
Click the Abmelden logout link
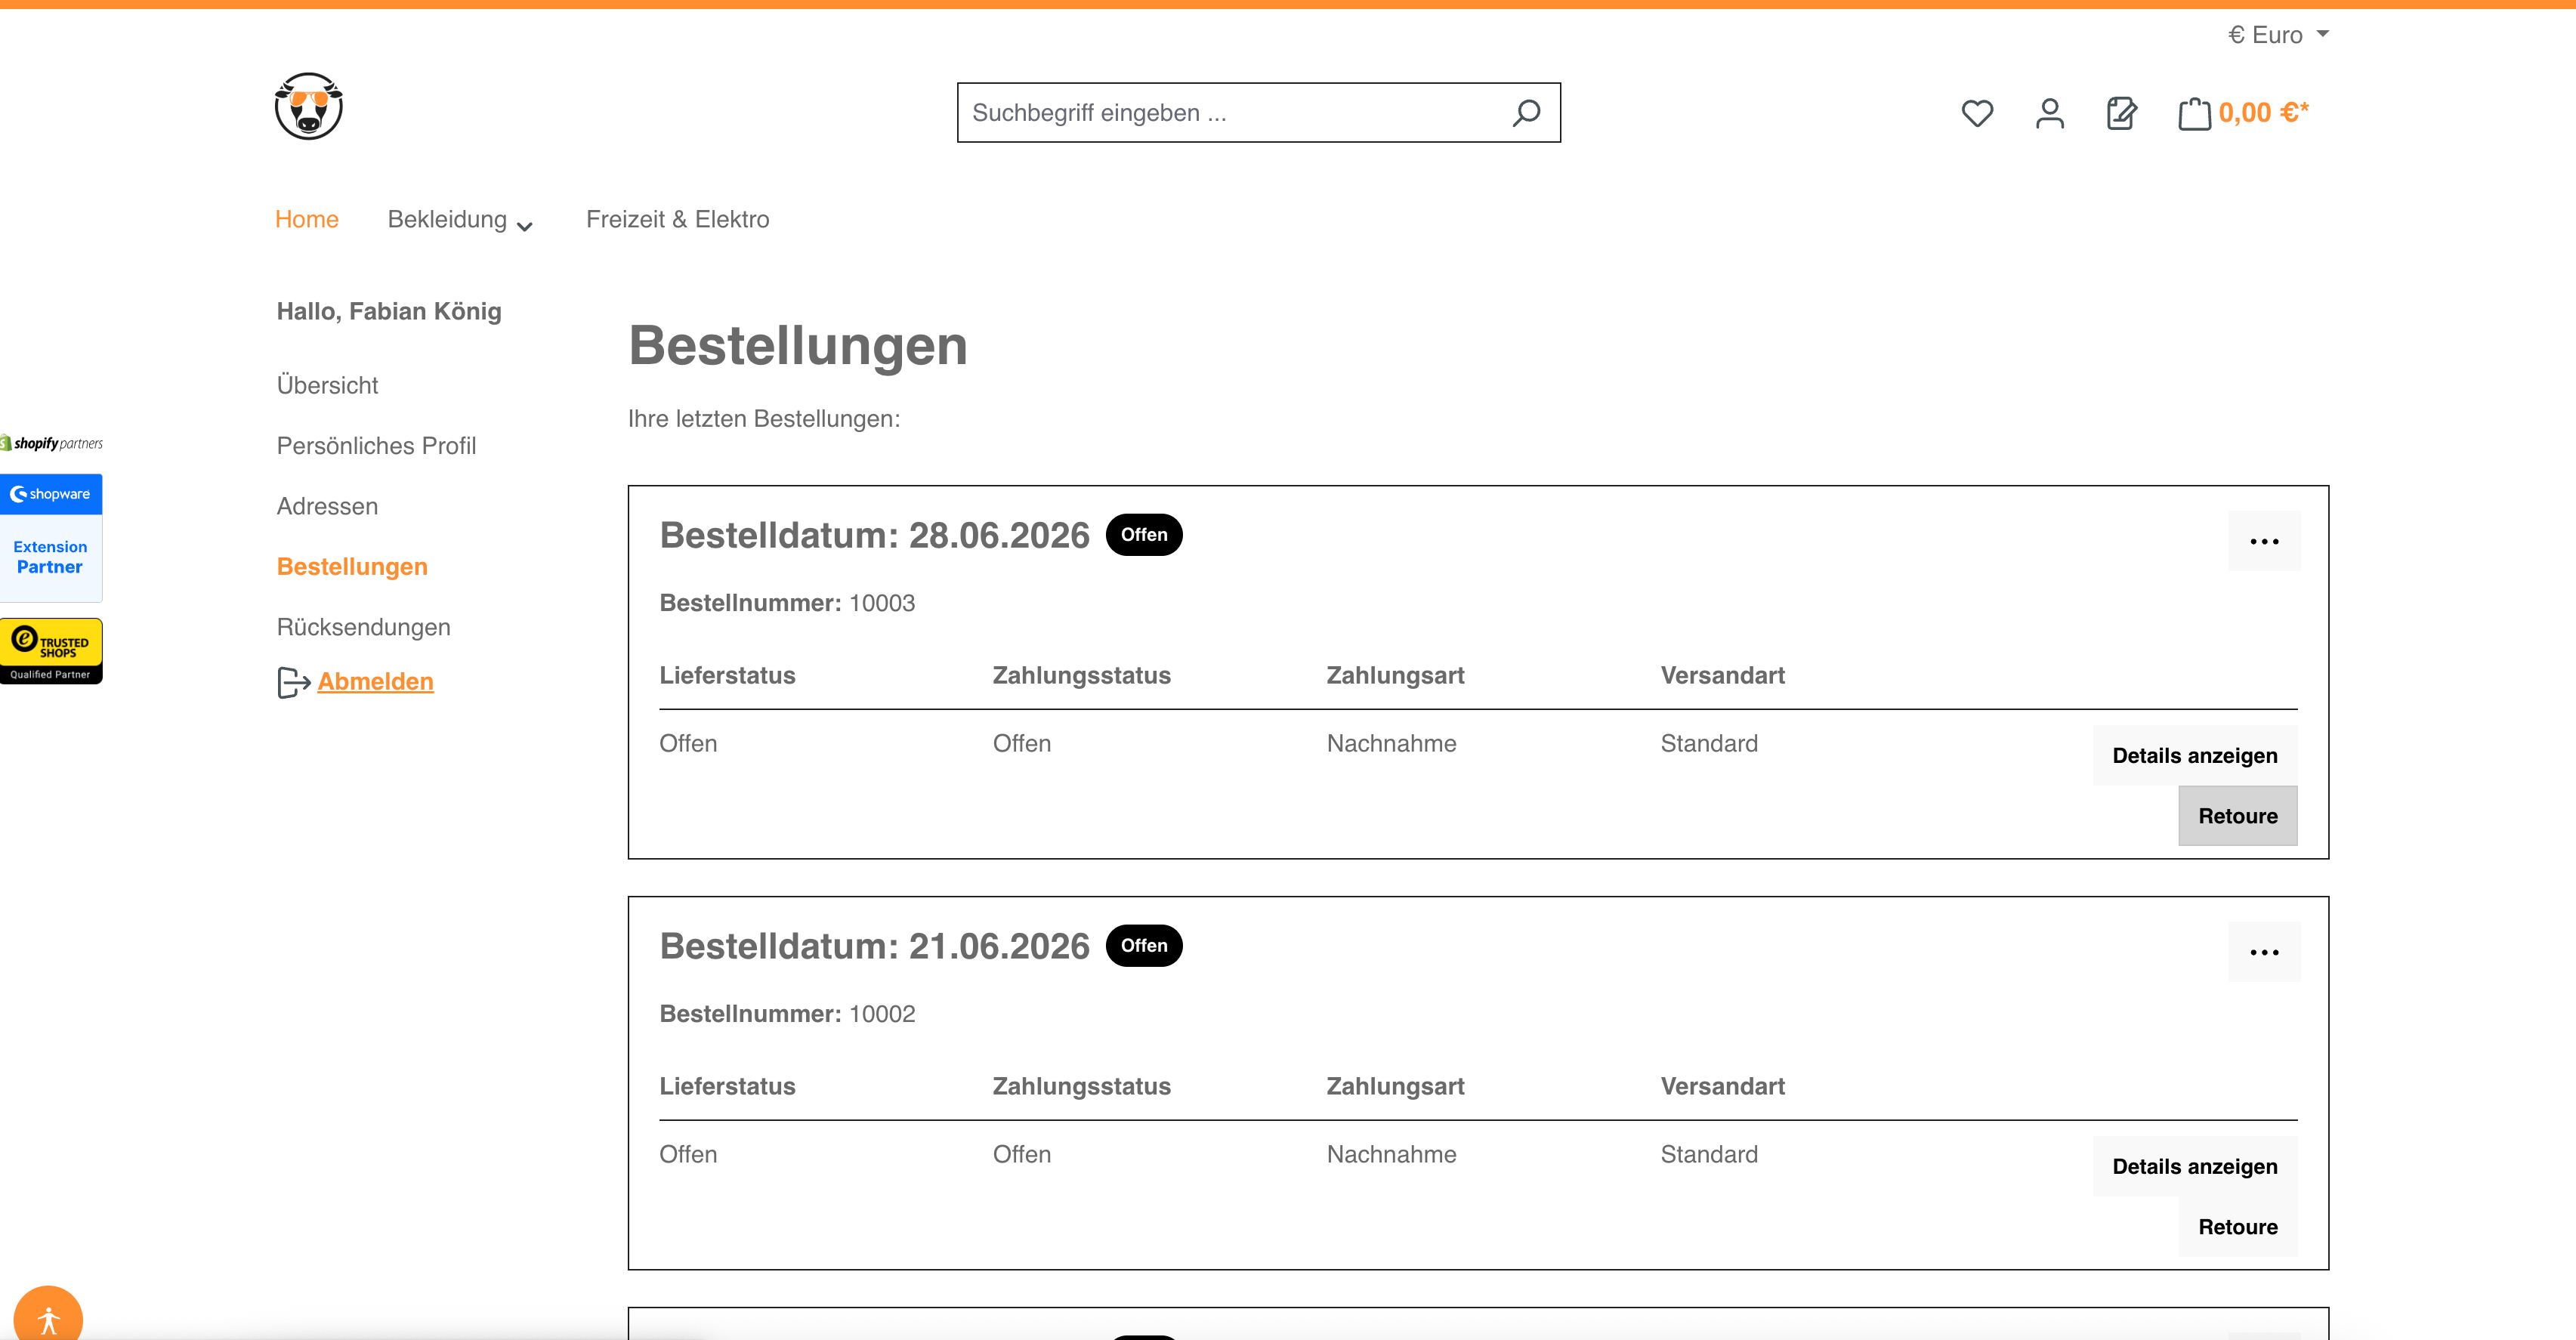pyautogui.click(x=376, y=682)
